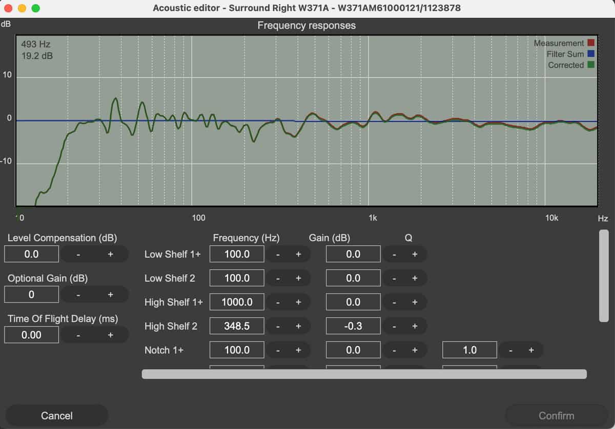This screenshot has height=429, width=615.
Task: Increase Notch 1+ Q value
Action: click(531, 350)
